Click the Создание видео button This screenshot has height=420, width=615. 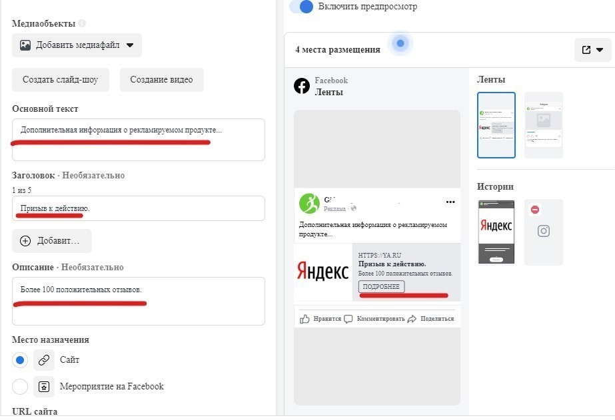pyautogui.click(x=162, y=79)
